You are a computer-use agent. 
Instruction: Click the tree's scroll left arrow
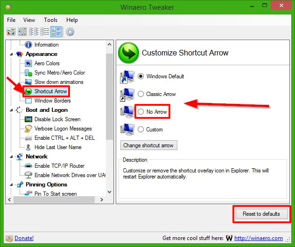coord(9,199)
